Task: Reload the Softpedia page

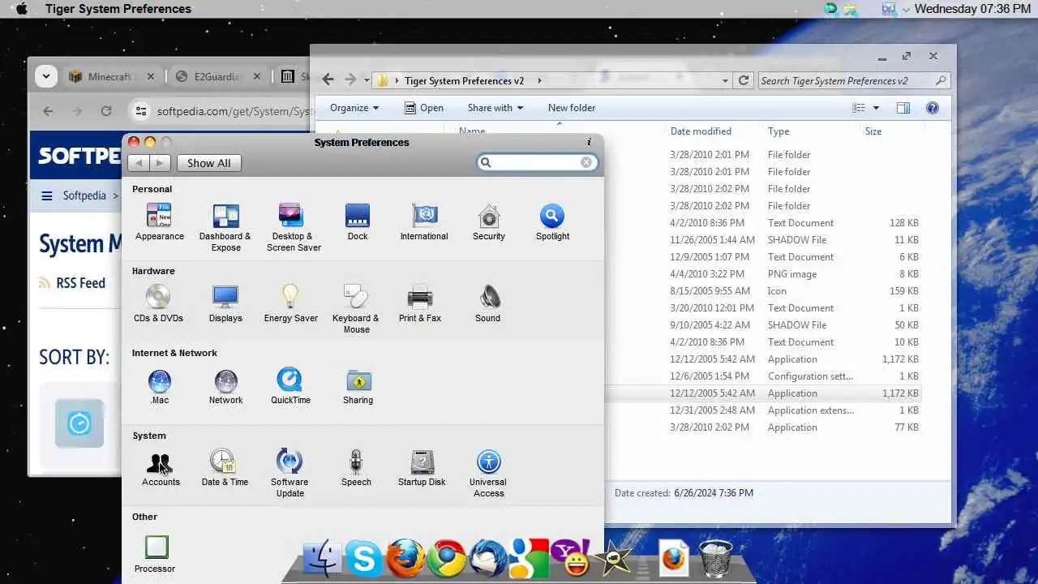Action: click(106, 111)
